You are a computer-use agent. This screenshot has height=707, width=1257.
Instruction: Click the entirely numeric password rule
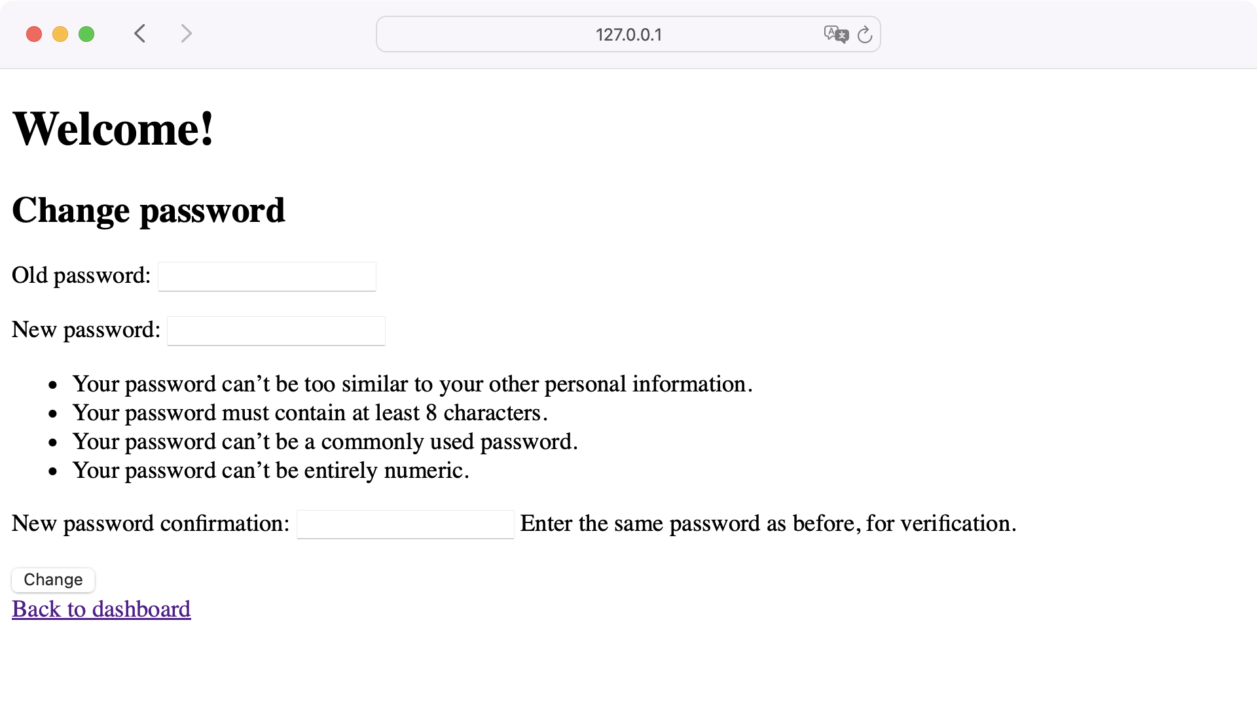pyautogui.click(x=271, y=470)
